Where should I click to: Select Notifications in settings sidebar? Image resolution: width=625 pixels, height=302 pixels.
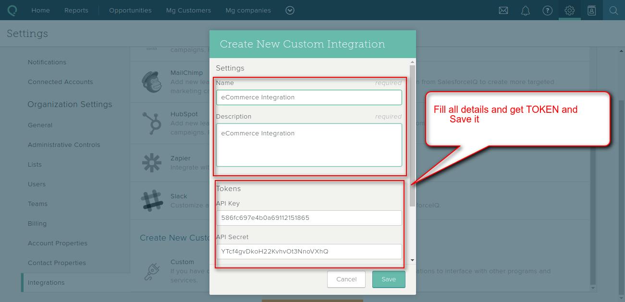(47, 62)
